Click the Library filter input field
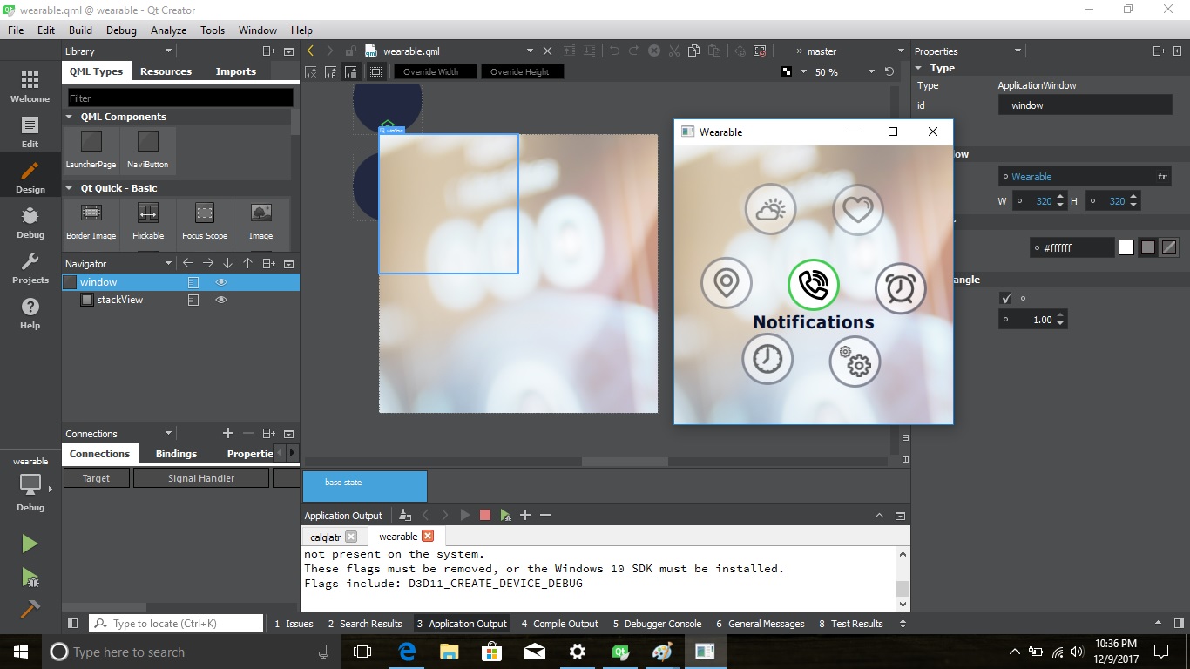The image size is (1190, 669). 179,97
